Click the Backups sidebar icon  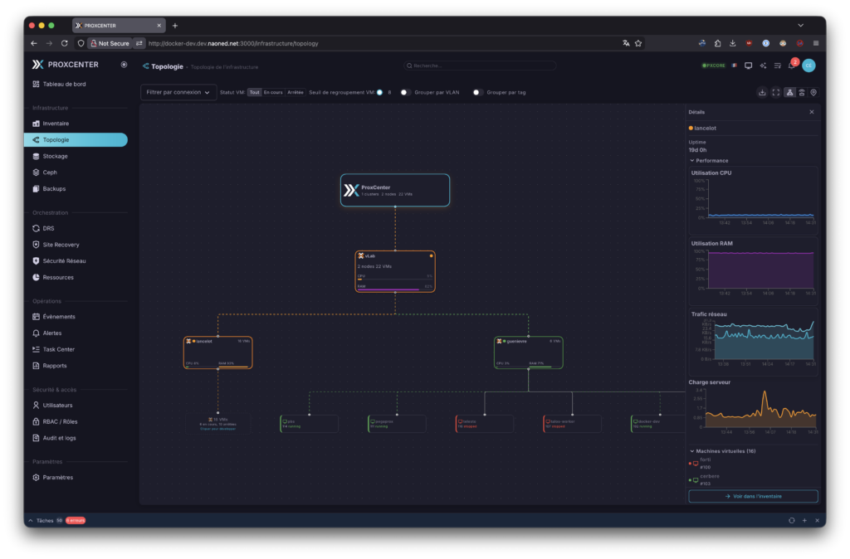click(36, 189)
